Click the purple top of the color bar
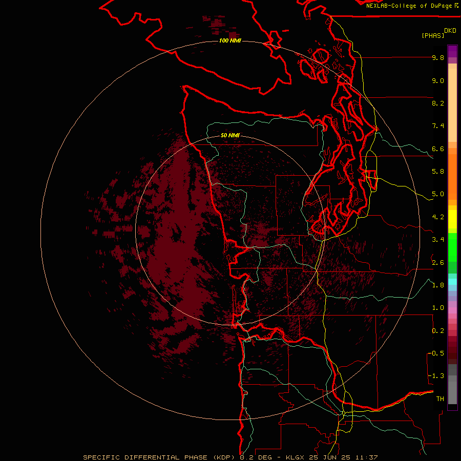 [452, 51]
